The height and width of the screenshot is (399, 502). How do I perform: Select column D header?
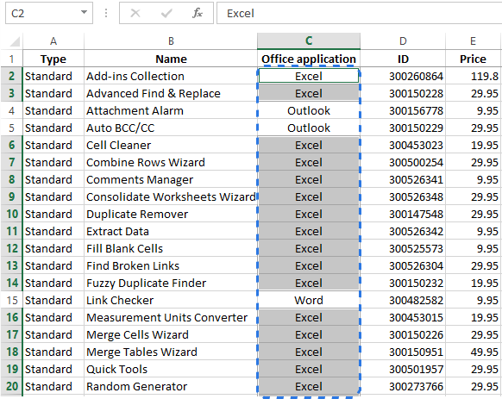click(403, 41)
